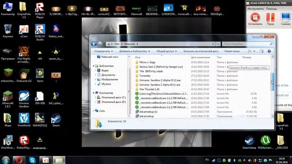Open the Windows Start button
This screenshot has width=292, height=164.
click(5, 160)
